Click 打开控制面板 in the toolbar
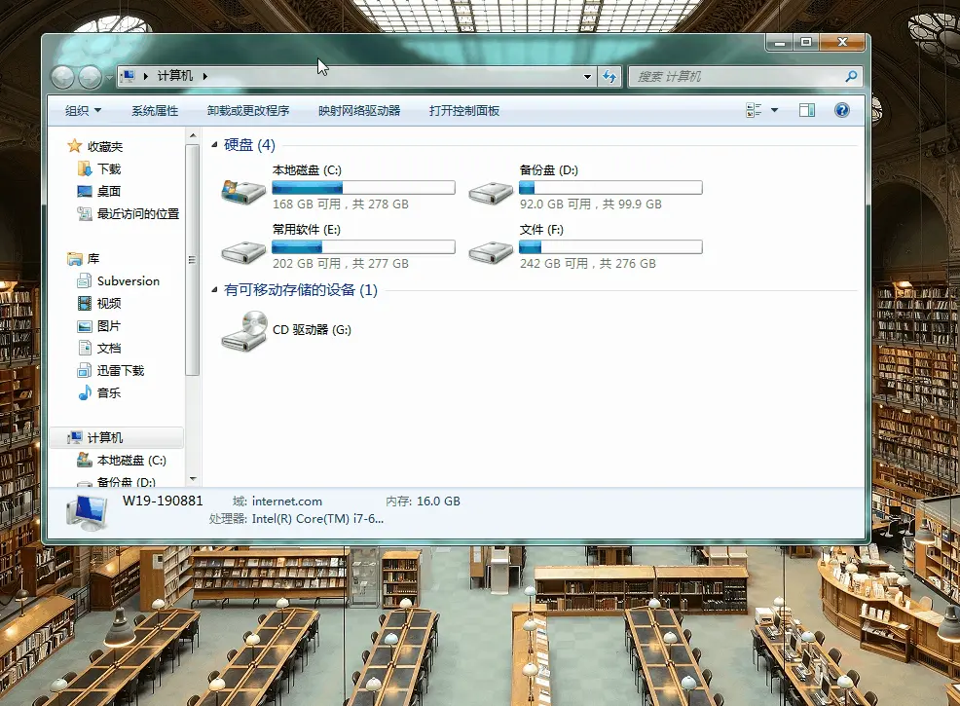This screenshot has height=706, width=960. pos(464,111)
